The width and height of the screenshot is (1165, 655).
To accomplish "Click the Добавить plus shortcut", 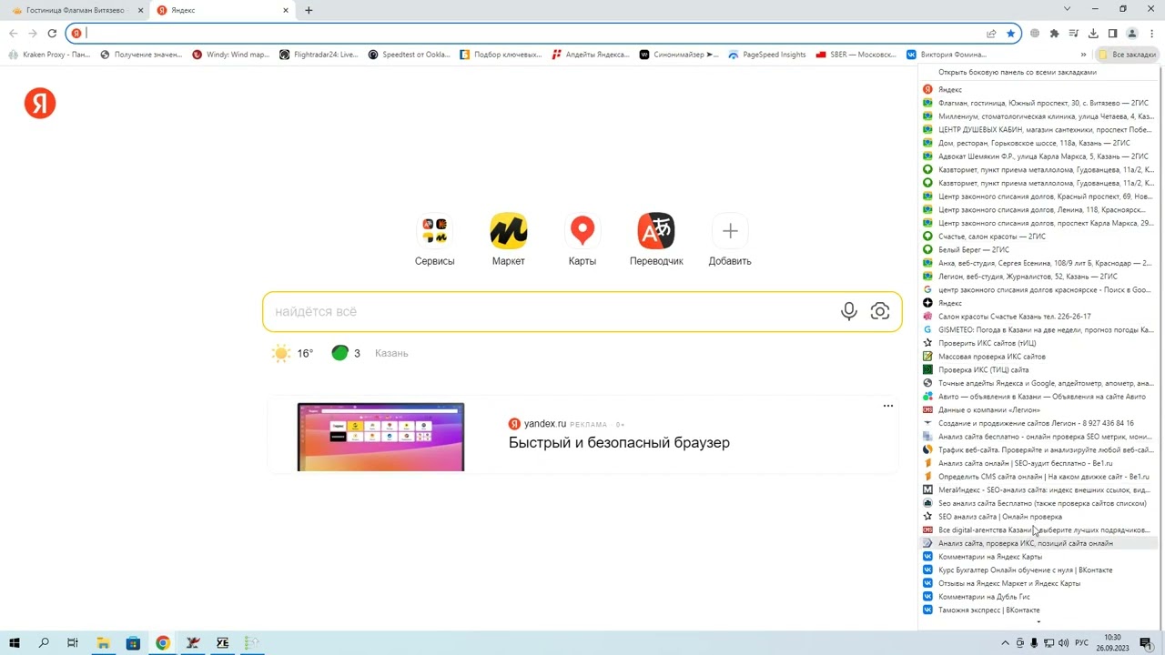I will click(x=730, y=241).
